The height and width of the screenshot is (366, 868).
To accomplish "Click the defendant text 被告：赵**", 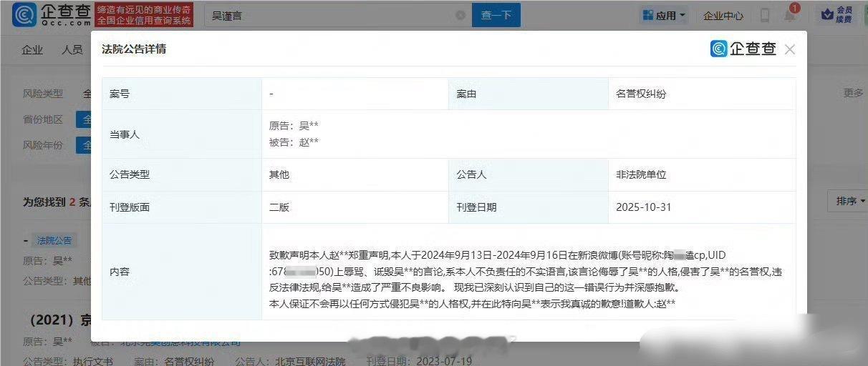I will (294, 142).
